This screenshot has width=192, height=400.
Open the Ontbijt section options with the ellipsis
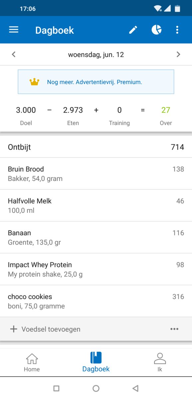click(174, 329)
